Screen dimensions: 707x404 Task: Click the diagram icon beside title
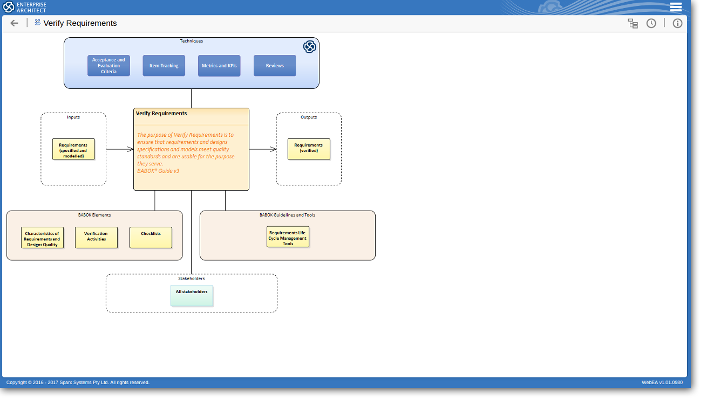pos(38,23)
